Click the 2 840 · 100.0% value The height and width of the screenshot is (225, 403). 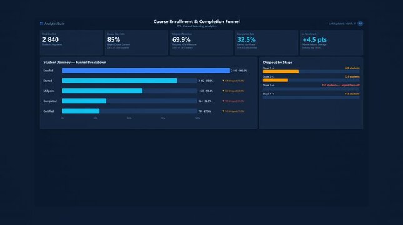point(239,71)
